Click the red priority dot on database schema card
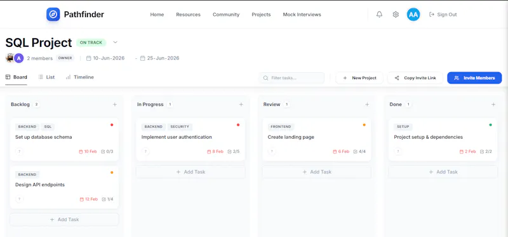 [x=112, y=125]
